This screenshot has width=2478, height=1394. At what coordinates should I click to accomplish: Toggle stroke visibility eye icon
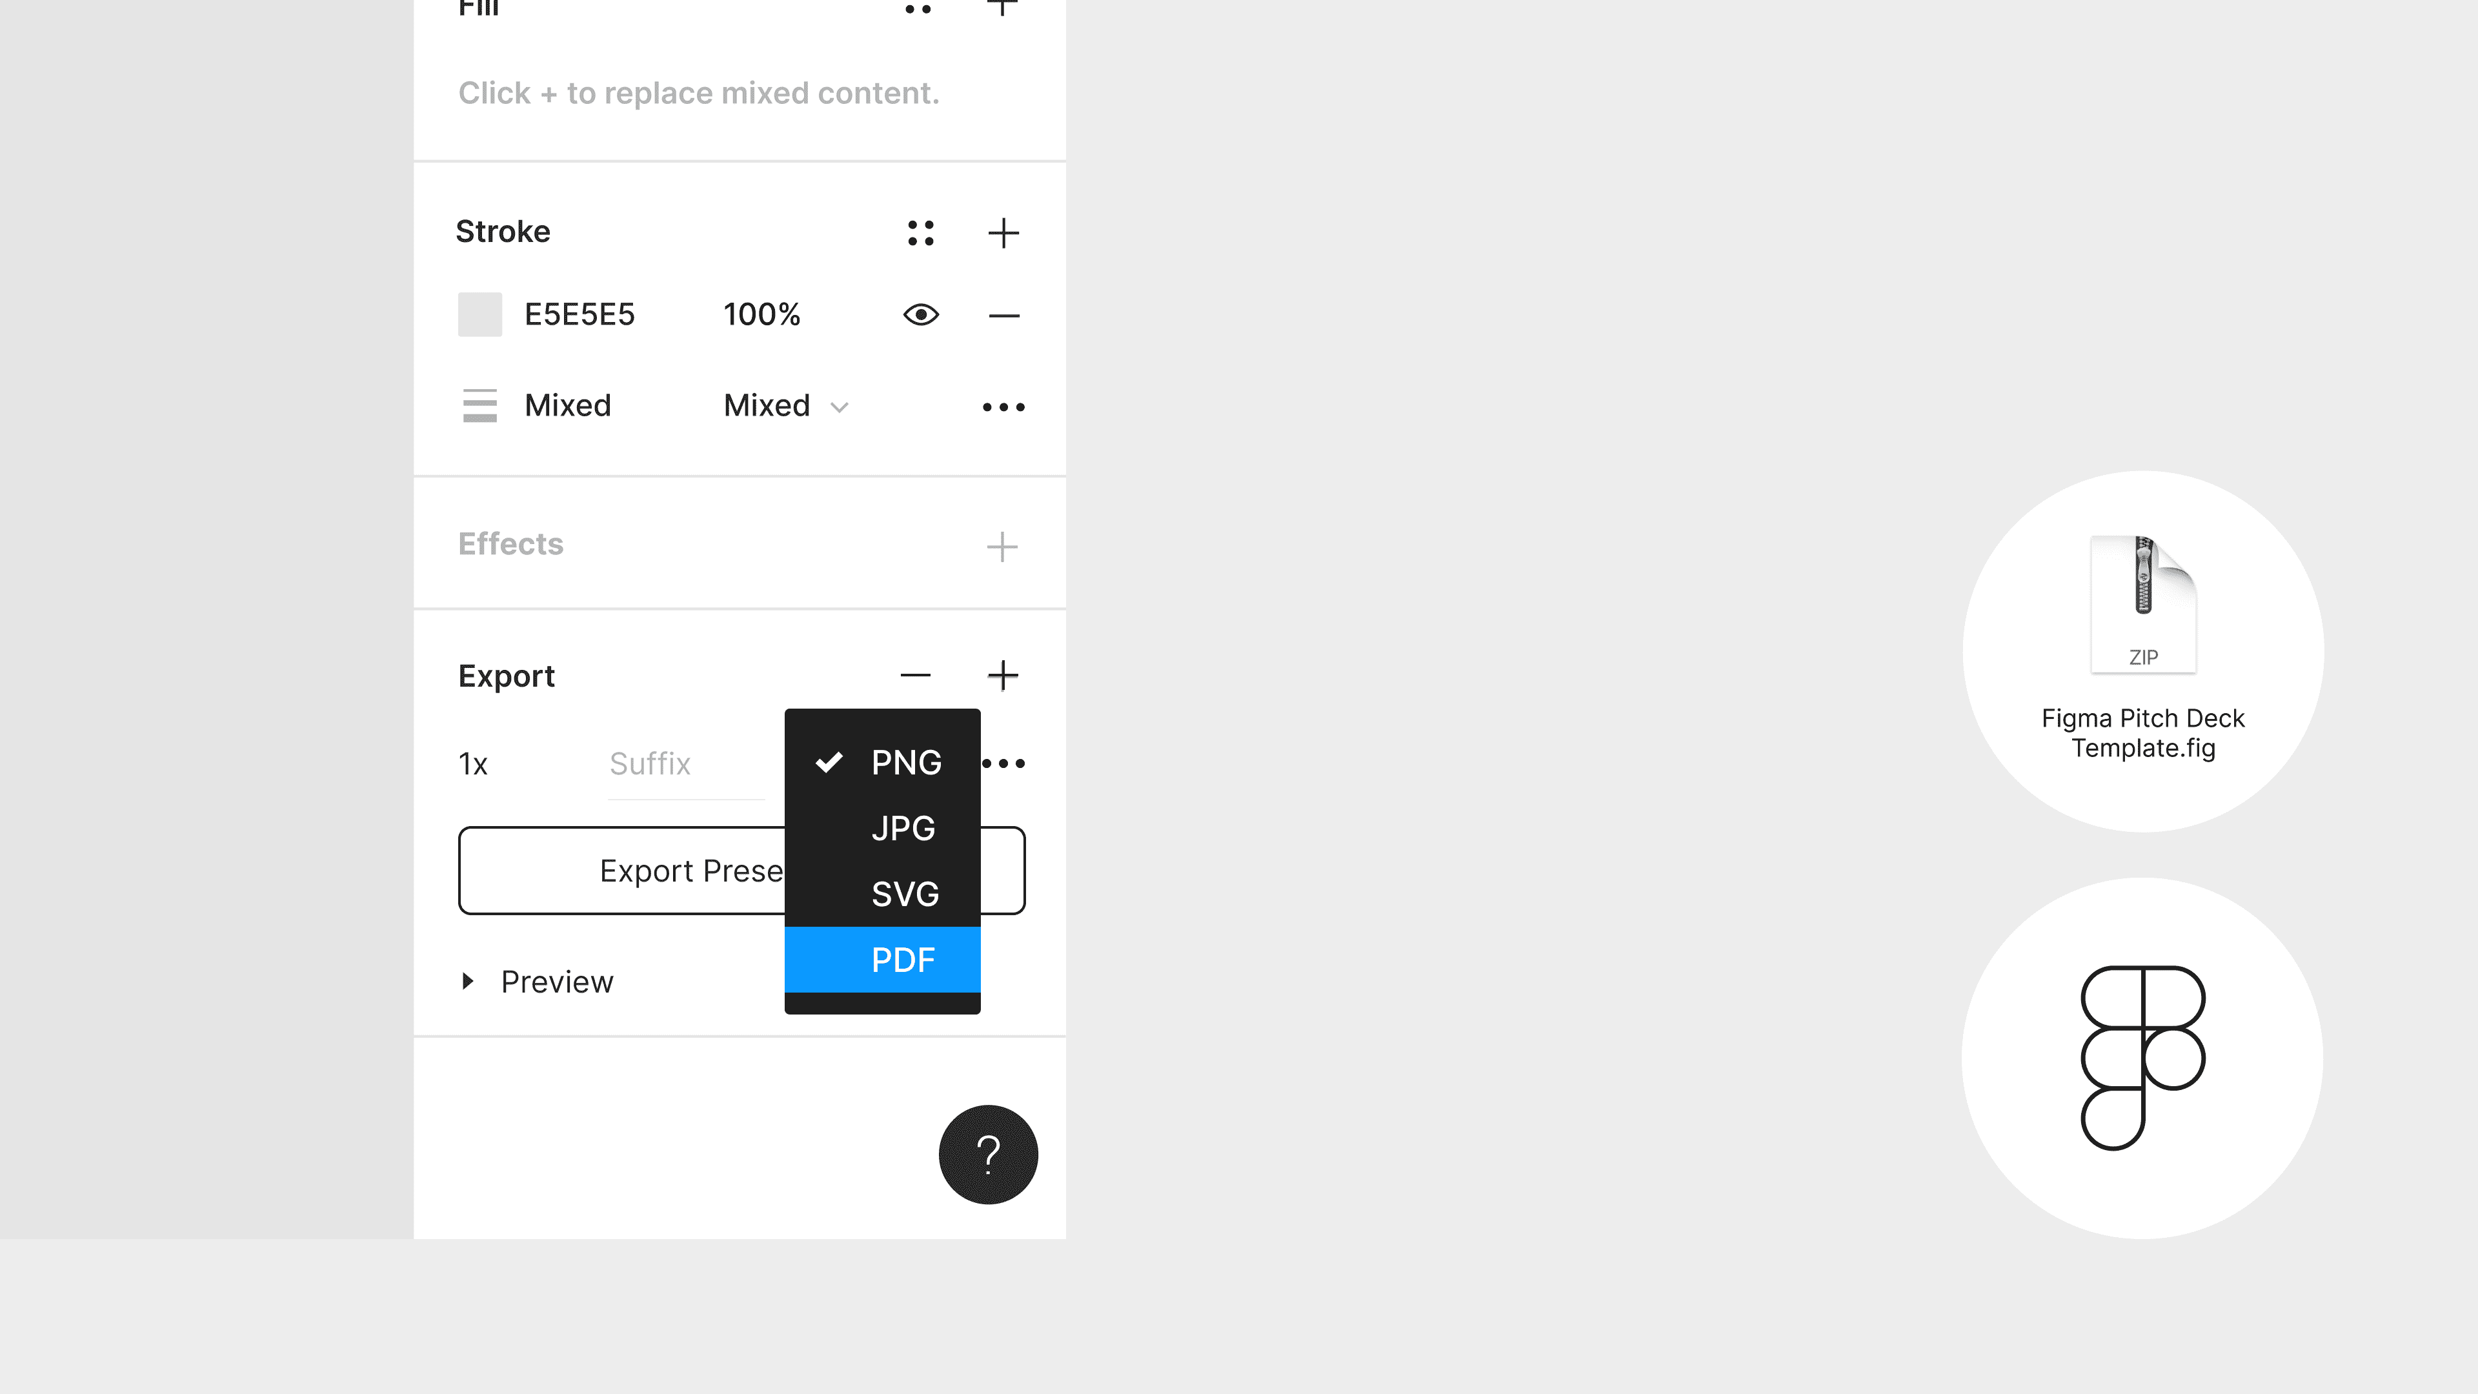(x=921, y=314)
